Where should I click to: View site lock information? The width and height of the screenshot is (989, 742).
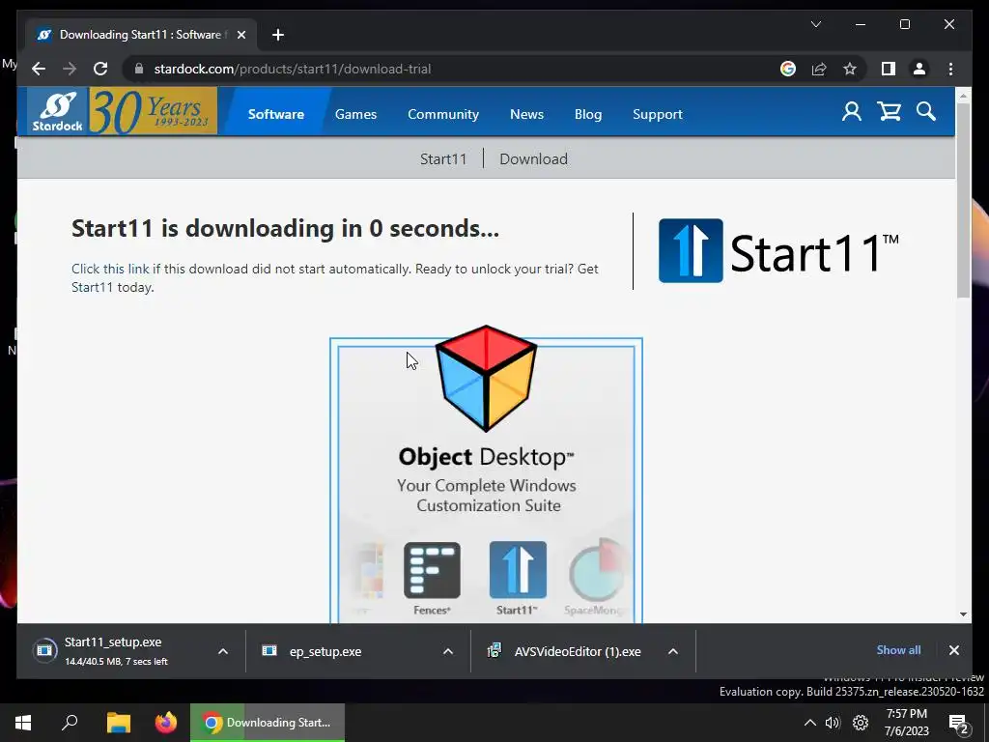pos(139,69)
